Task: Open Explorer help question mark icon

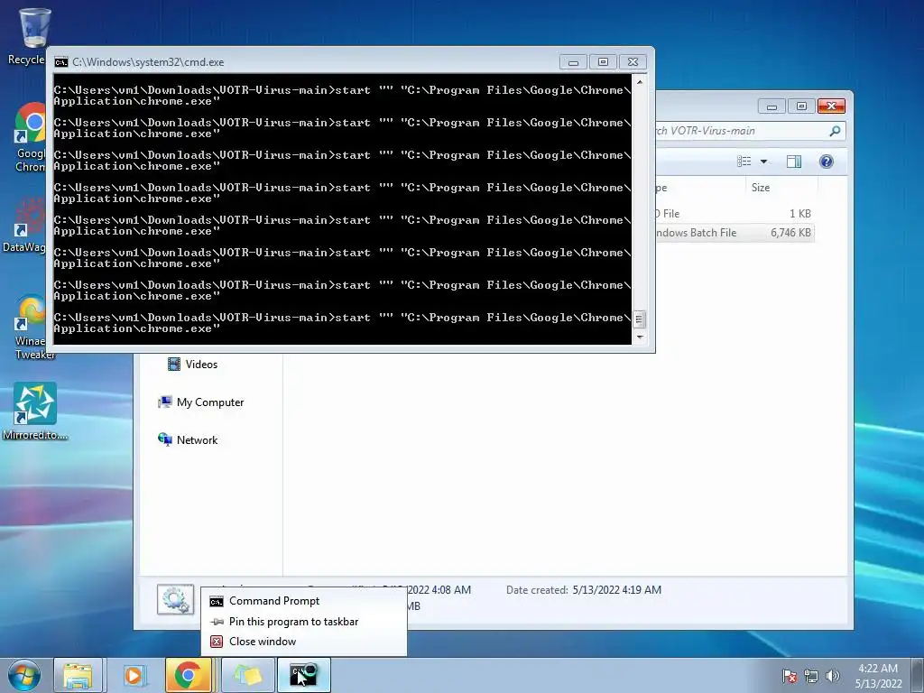Action: (827, 162)
